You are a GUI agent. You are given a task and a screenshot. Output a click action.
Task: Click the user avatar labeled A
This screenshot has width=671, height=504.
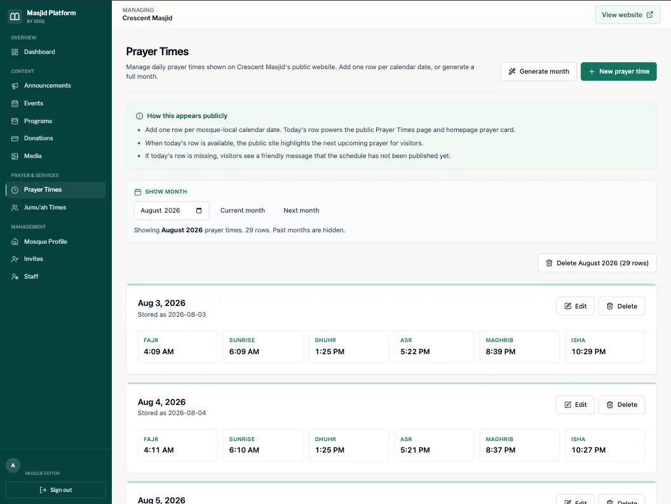point(13,465)
